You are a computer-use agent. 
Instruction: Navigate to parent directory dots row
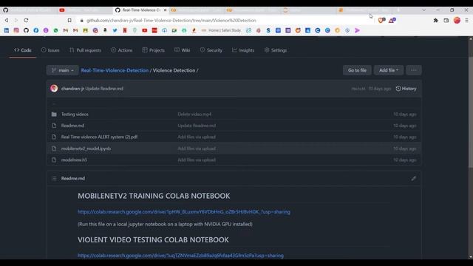pos(234,103)
